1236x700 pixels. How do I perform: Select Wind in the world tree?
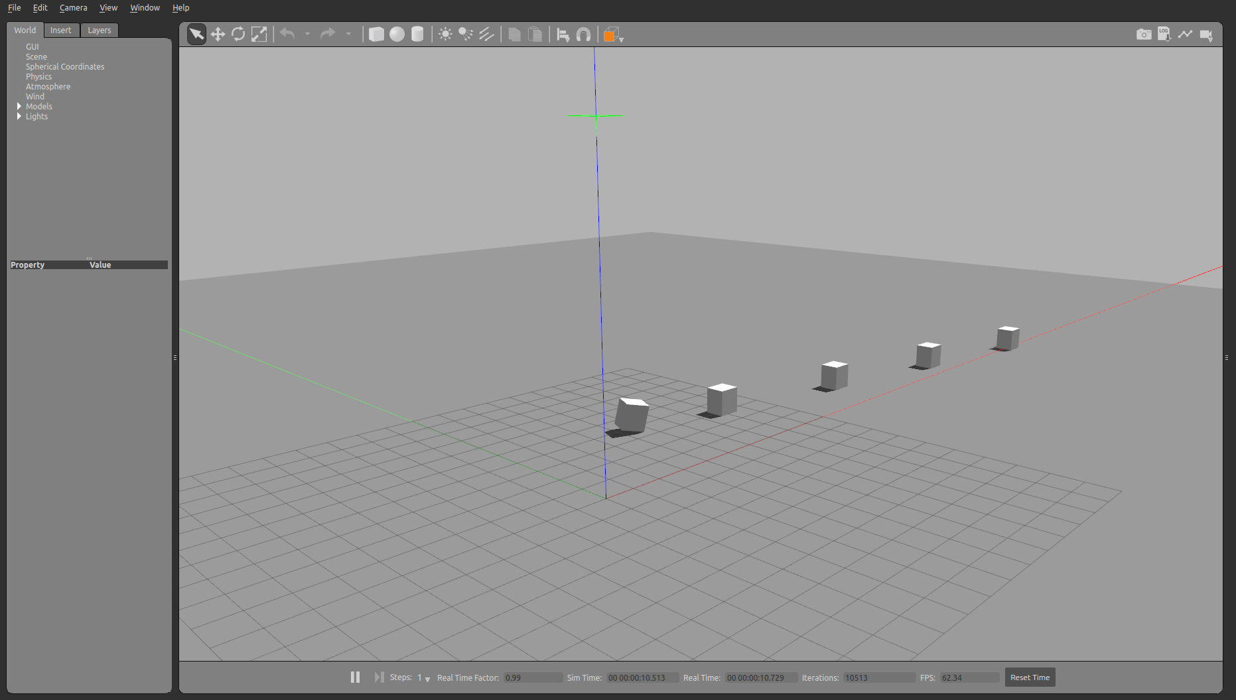(x=35, y=97)
